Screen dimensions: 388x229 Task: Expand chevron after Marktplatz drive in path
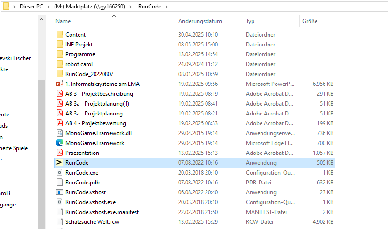pyautogui.click(x=130, y=8)
